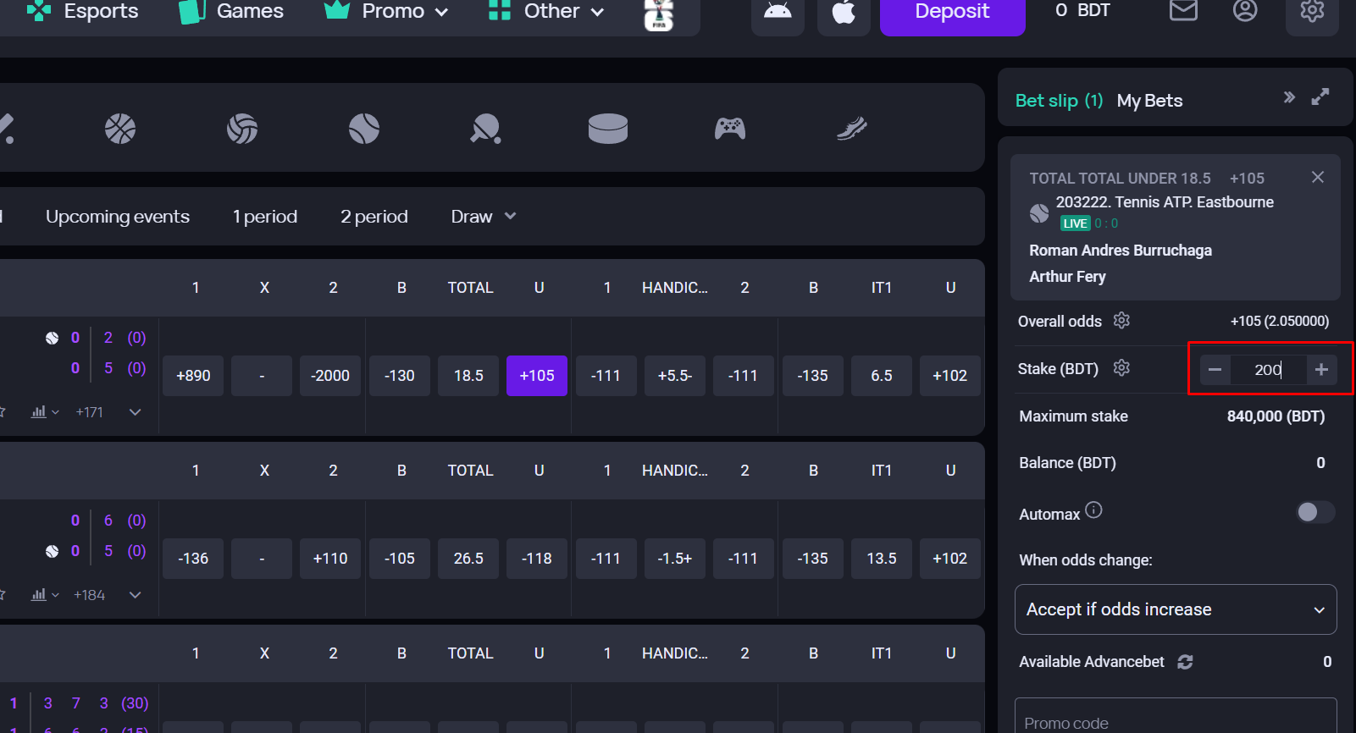1356x733 pixels.
Task: Click the Deposit button
Action: (953, 13)
